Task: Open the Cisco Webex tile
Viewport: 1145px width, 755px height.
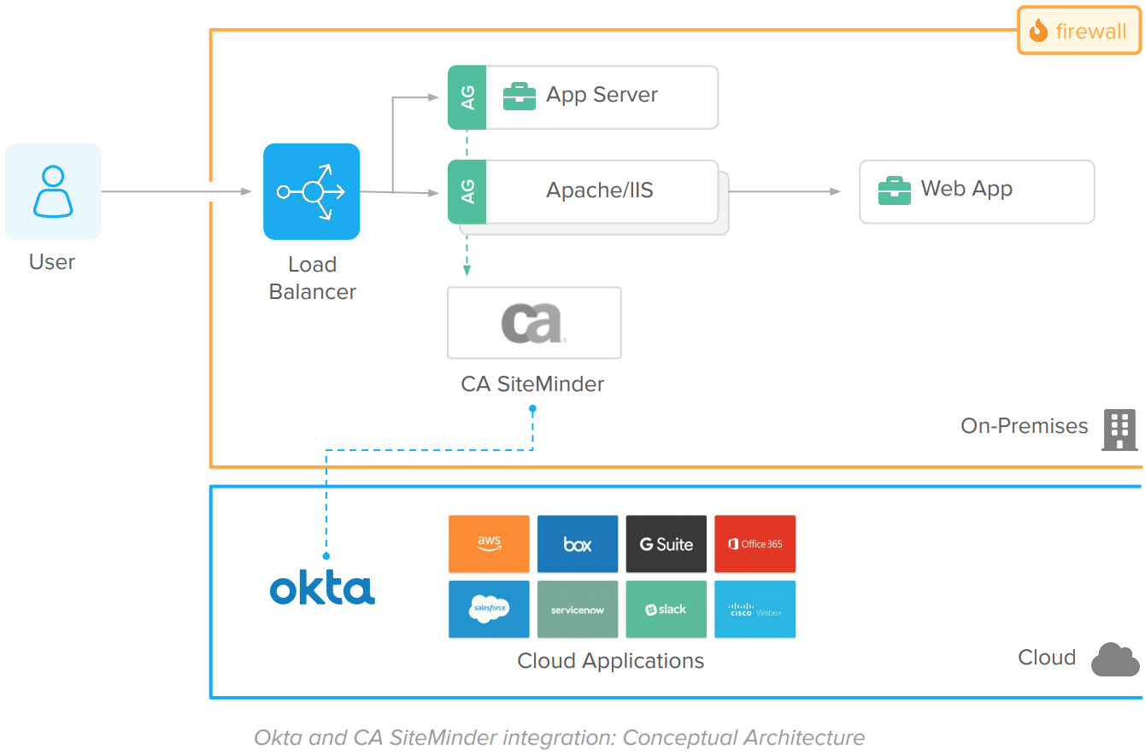Action: coord(755,609)
